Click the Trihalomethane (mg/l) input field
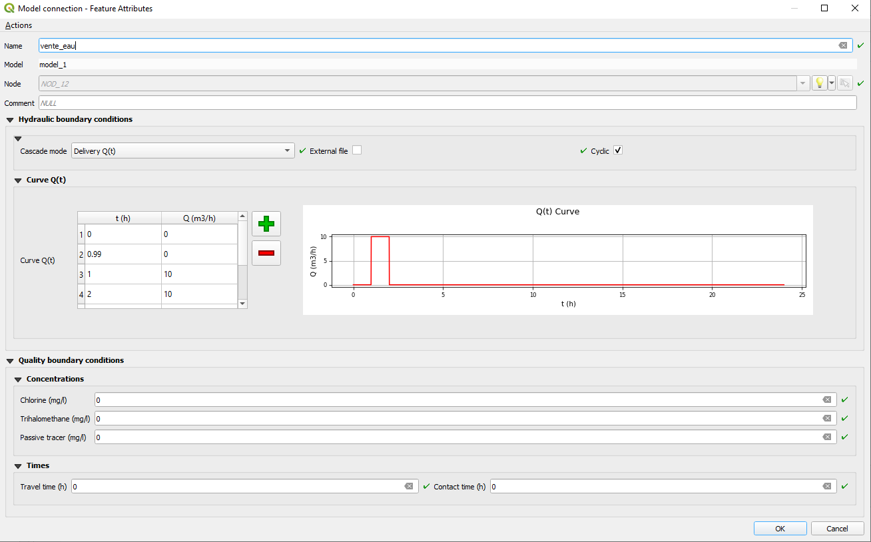The width and height of the screenshot is (871, 542). tap(465, 418)
